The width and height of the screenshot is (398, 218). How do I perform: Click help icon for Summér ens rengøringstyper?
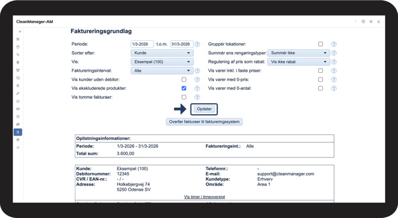(334, 53)
